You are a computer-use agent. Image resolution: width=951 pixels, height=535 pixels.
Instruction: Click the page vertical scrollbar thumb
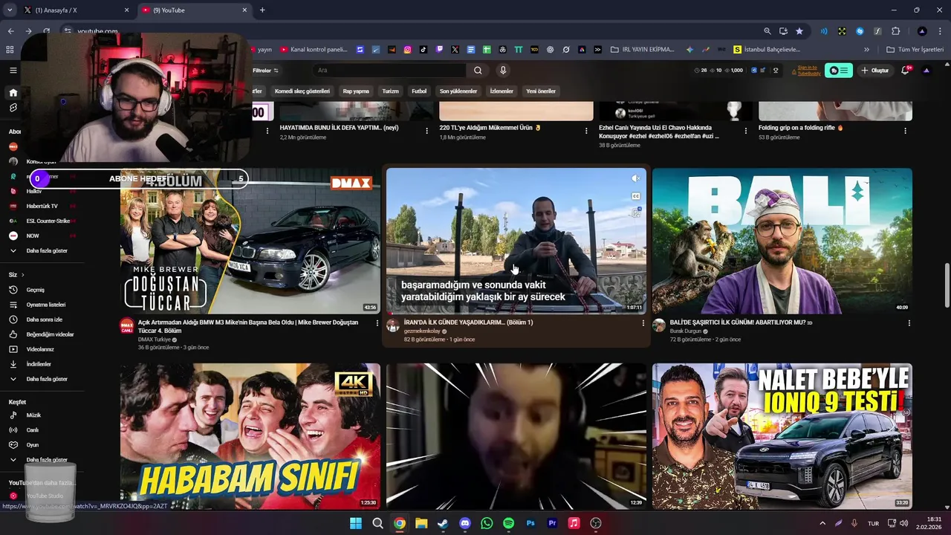tap(947, 285)
